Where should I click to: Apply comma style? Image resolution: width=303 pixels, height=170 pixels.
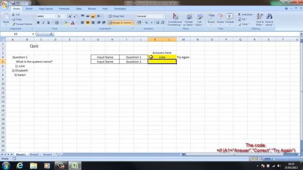pos(151,23)
